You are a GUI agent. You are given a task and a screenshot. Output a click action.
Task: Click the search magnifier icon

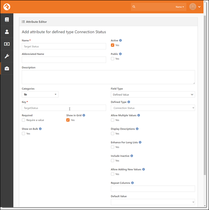pyautogui.click(x=134, y=7)
